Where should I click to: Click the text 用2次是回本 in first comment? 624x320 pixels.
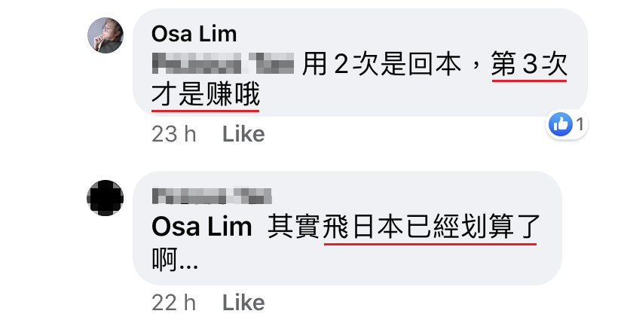[381, 65]
